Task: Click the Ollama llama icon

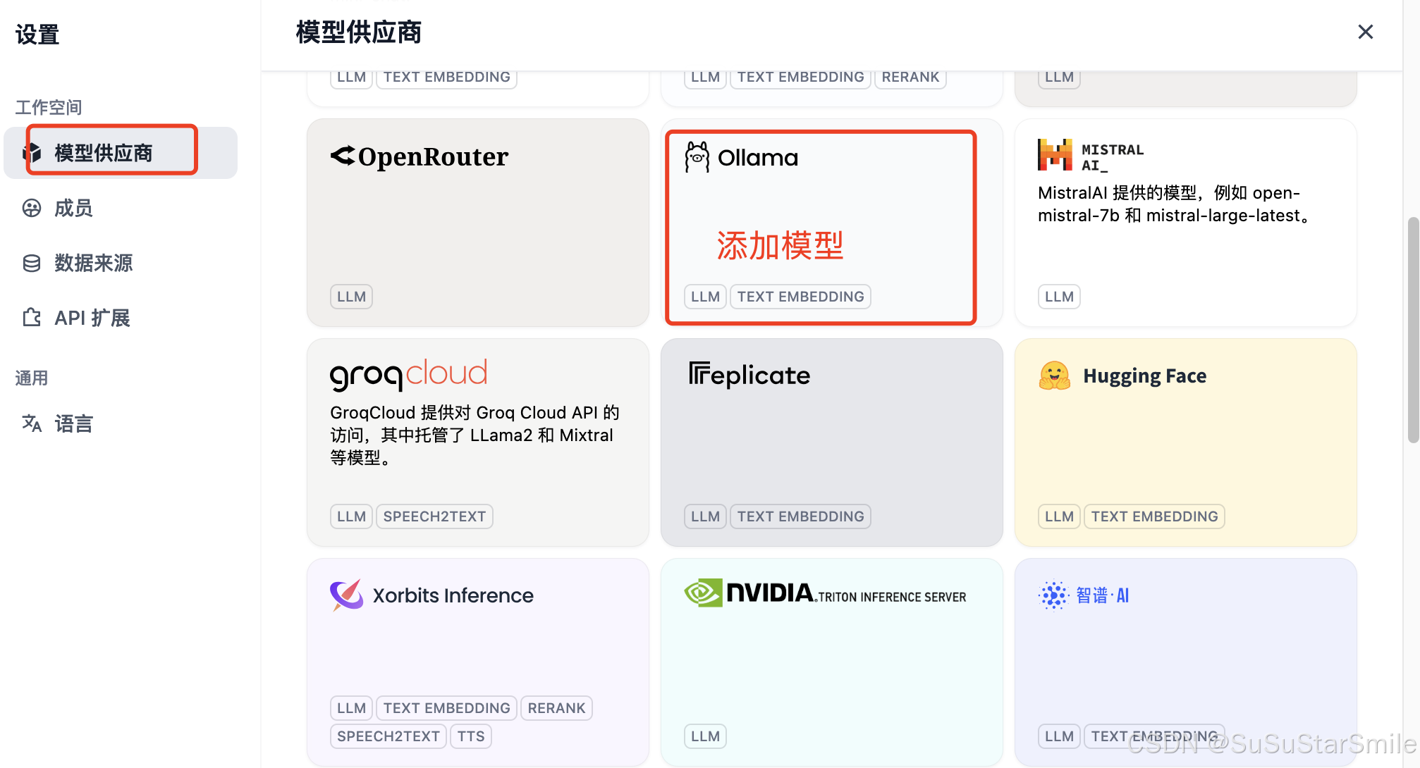Action: click(x=697, y=157)
